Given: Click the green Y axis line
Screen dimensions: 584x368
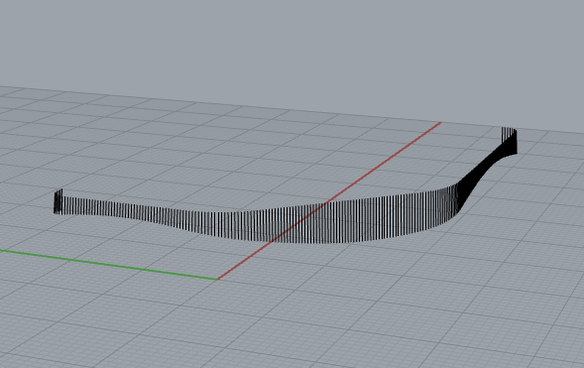Looking at the screenshot, I should 108,264.
